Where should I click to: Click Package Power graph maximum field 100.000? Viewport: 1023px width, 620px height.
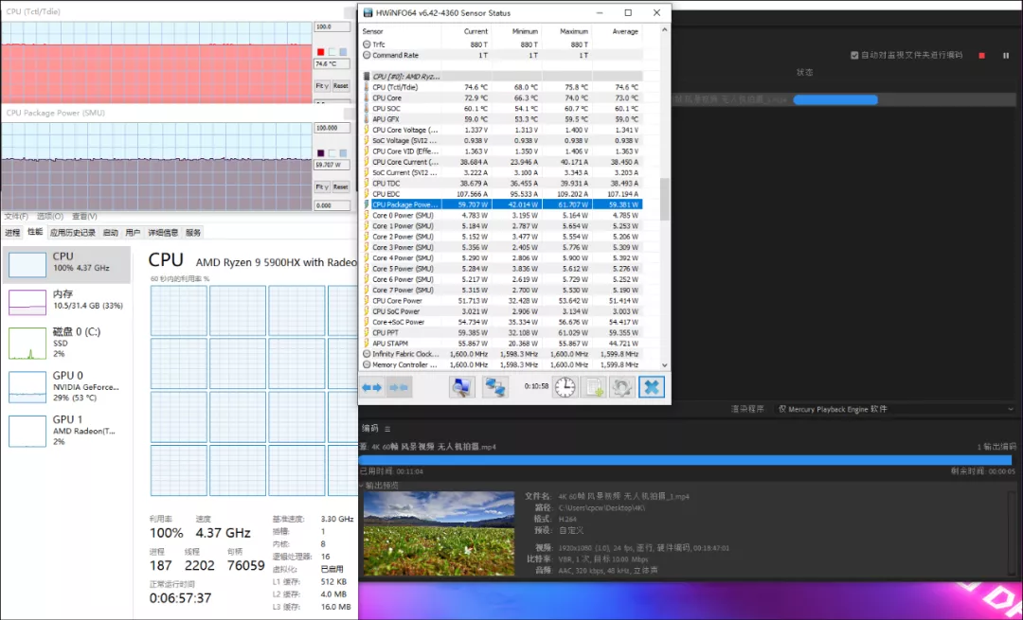[332, 129]
